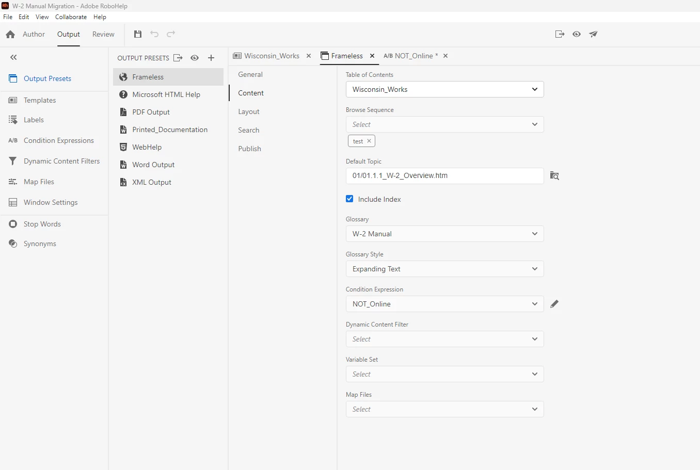This screenshot has height=470, width=700.
Task: Open the Publish settings section
Action: (x=250, y=149)
